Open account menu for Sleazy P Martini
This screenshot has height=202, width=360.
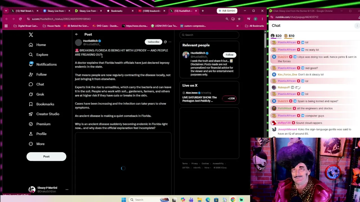coord(67,190)
